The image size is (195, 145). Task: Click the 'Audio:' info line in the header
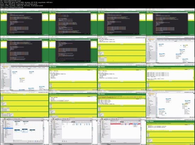click(19, 4)
